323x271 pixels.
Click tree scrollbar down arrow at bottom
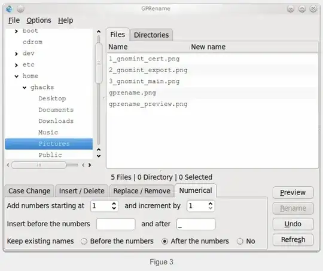pos(99,156)
